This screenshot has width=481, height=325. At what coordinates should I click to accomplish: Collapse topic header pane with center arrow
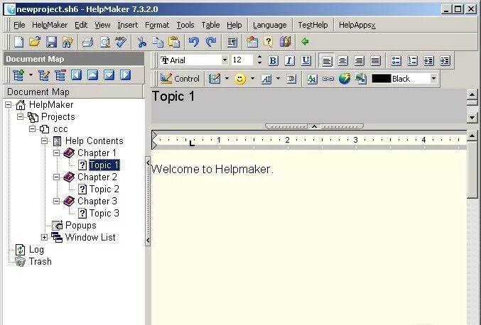(314, 126)
